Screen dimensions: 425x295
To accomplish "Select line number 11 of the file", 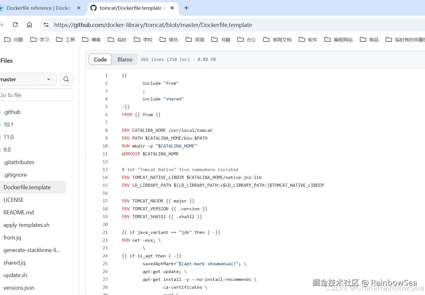I will pyautogui.click(x=105, y=154).
